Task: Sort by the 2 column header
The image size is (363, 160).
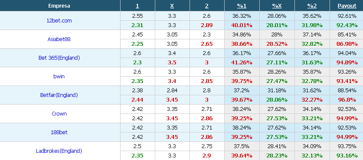Action: point(207,6)
